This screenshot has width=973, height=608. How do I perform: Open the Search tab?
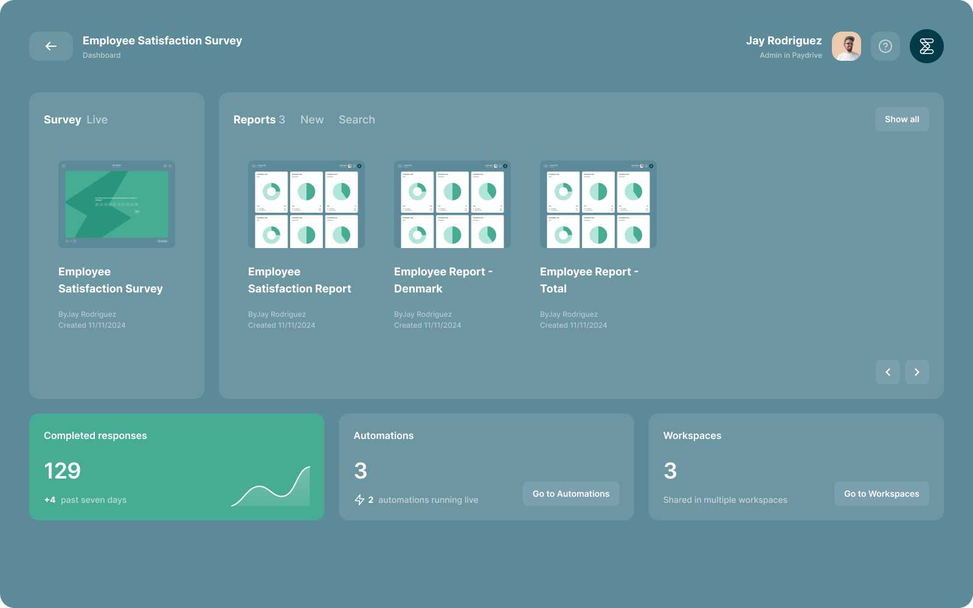pyautogui.click(x=357, y=120)
